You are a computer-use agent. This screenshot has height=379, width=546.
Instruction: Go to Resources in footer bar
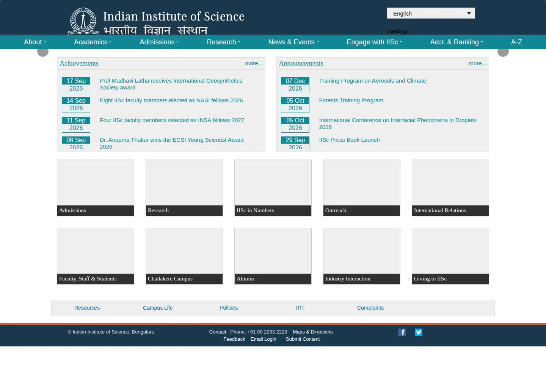click(87, 308)
